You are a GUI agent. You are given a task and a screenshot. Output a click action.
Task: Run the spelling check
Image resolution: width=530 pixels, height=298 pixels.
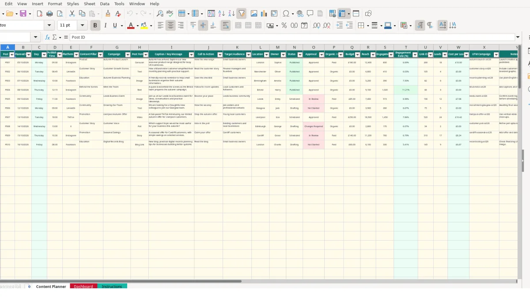(x=170, y=14)
